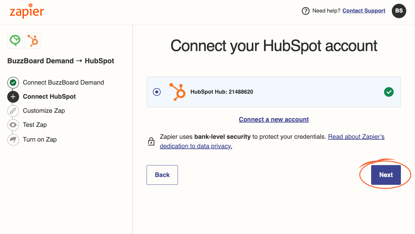The width and height of the screenshot is (415, 234).
Task: Click HubSpot Hub: 21488620 text
Action: coord(222,92)
